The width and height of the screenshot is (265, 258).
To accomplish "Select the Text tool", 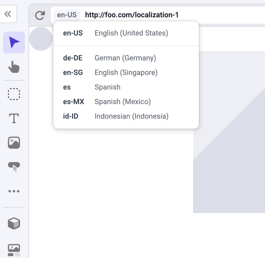I will coord(14,119).
